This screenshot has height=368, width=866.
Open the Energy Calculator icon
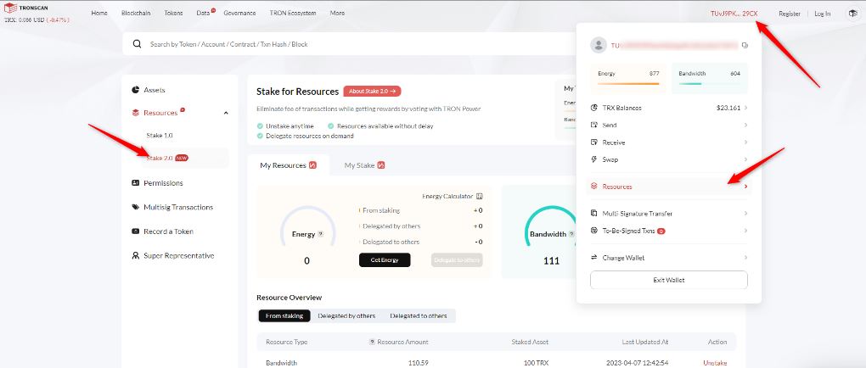click(x=480, y=196)
